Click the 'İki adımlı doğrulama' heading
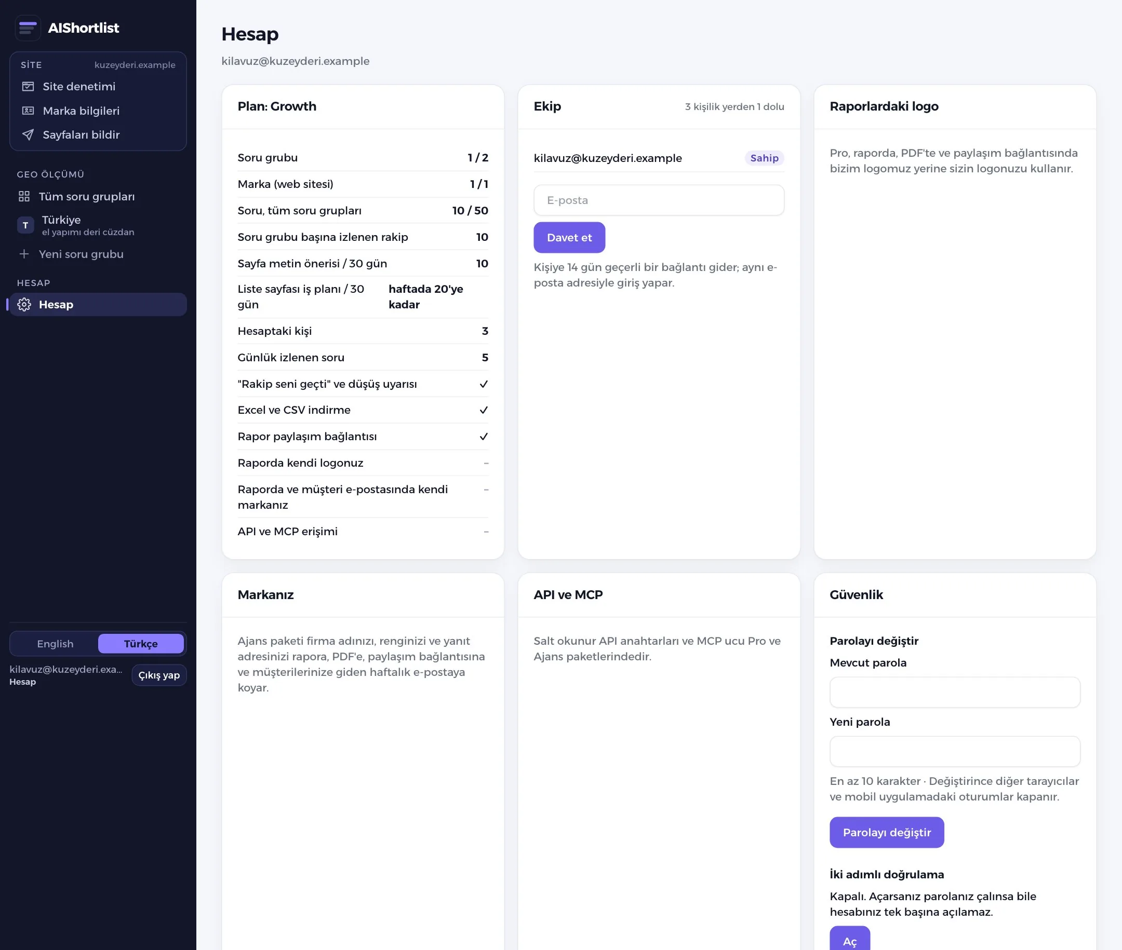1122x950 pixels. (x=887, y=875)
